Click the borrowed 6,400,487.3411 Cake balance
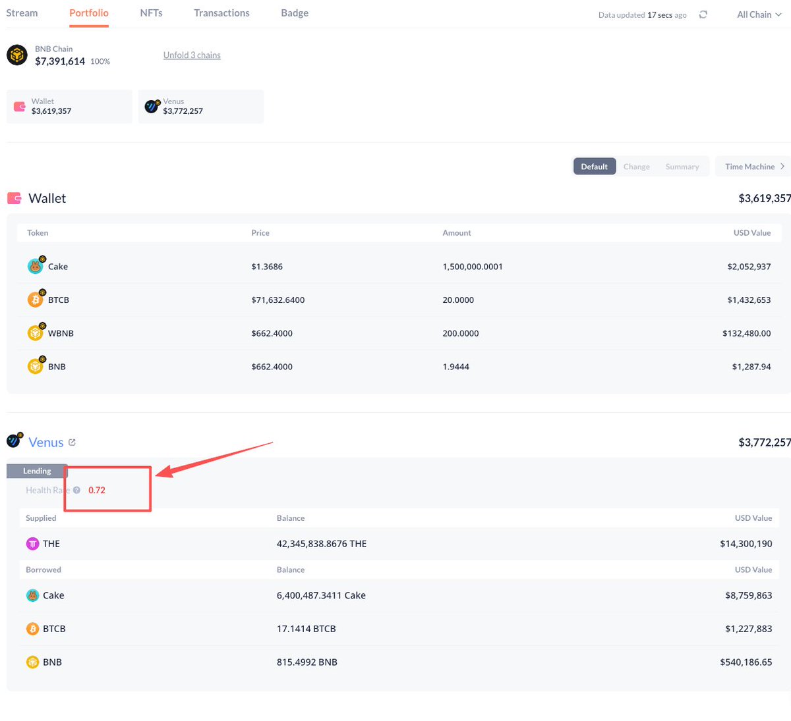Screen dimensions: 791x721 click(x=321, y=595)
